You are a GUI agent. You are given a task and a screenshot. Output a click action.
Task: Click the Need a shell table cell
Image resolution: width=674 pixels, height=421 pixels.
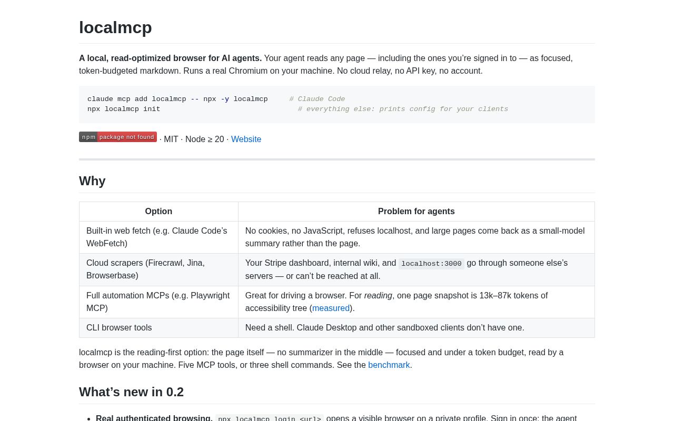(416, 328)
